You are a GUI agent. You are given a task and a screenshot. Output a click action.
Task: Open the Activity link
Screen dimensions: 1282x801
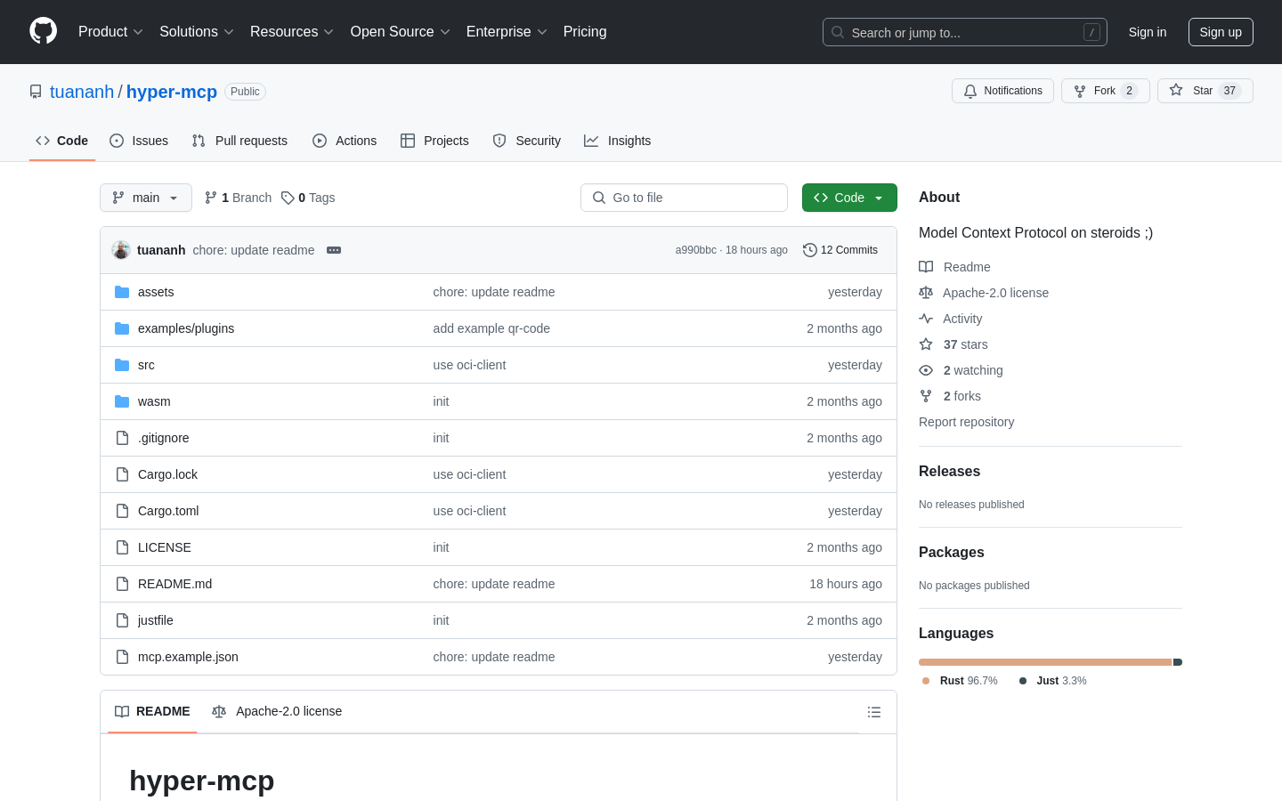pyautogui.click(x=951, y=319)
